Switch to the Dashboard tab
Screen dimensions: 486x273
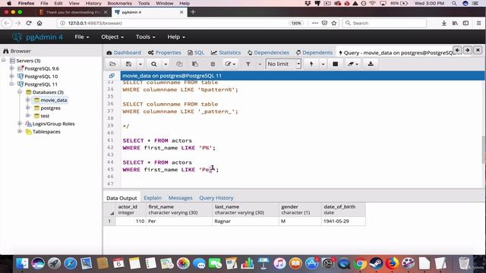pyautogui.click(x=124, y=52)
